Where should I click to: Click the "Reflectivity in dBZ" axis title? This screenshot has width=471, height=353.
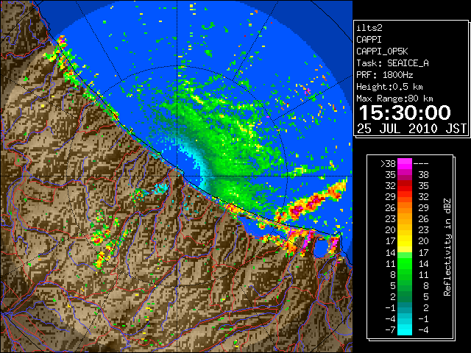pyautogui.click(x=447, y=247)
